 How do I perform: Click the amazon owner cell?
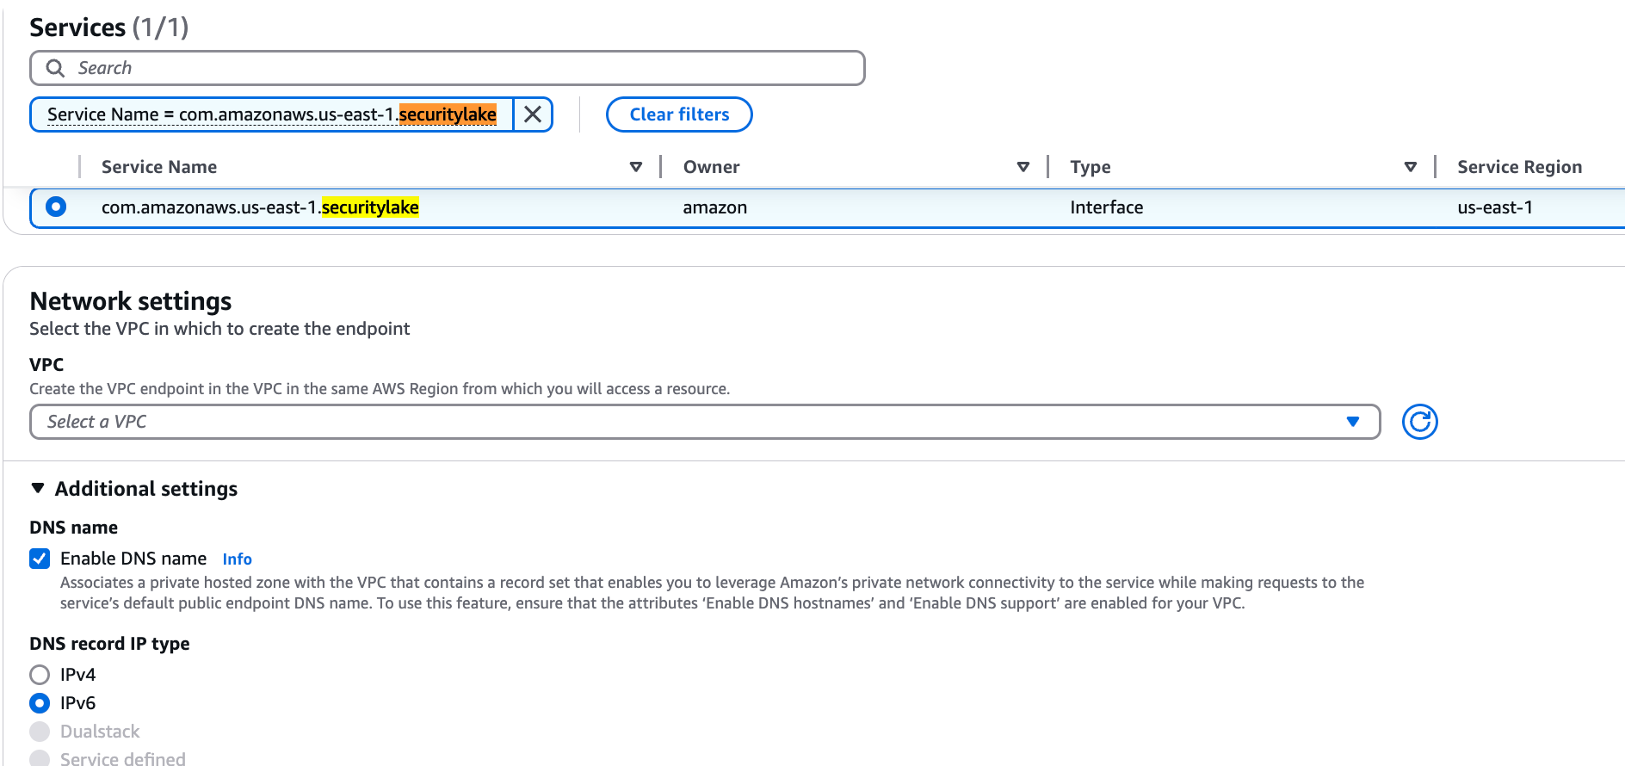[x=714, y=207]
